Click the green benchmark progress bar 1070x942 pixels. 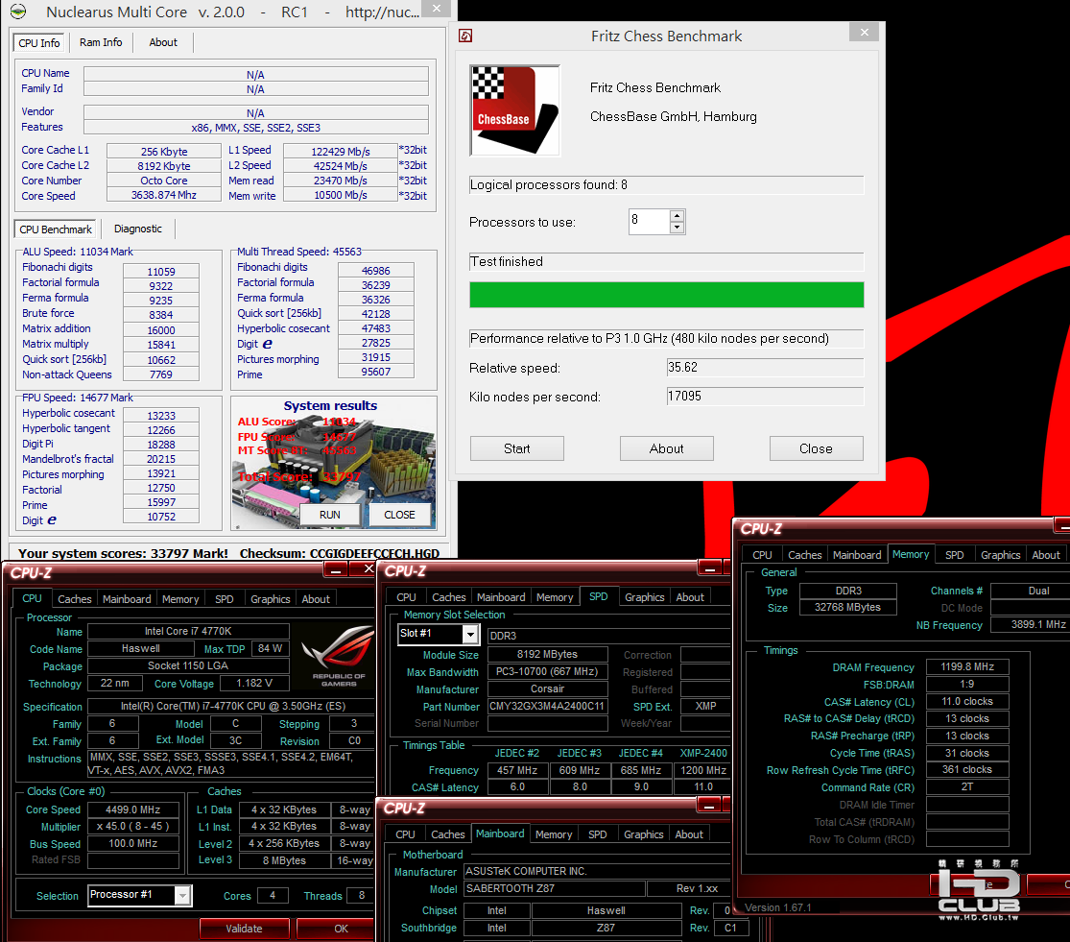(666, 295)
